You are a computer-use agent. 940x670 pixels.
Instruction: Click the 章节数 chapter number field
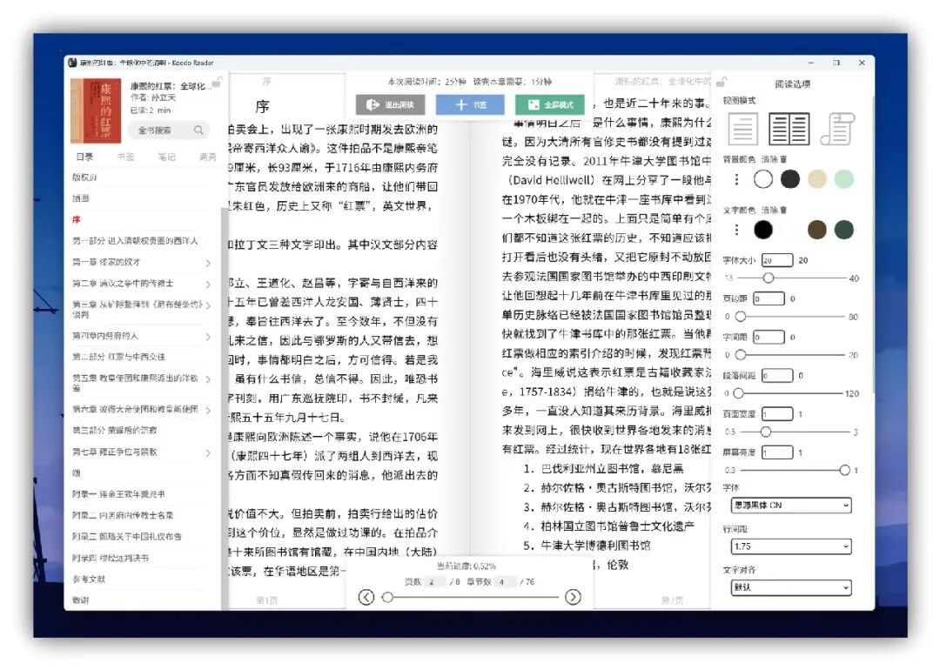tap(506, 582)
